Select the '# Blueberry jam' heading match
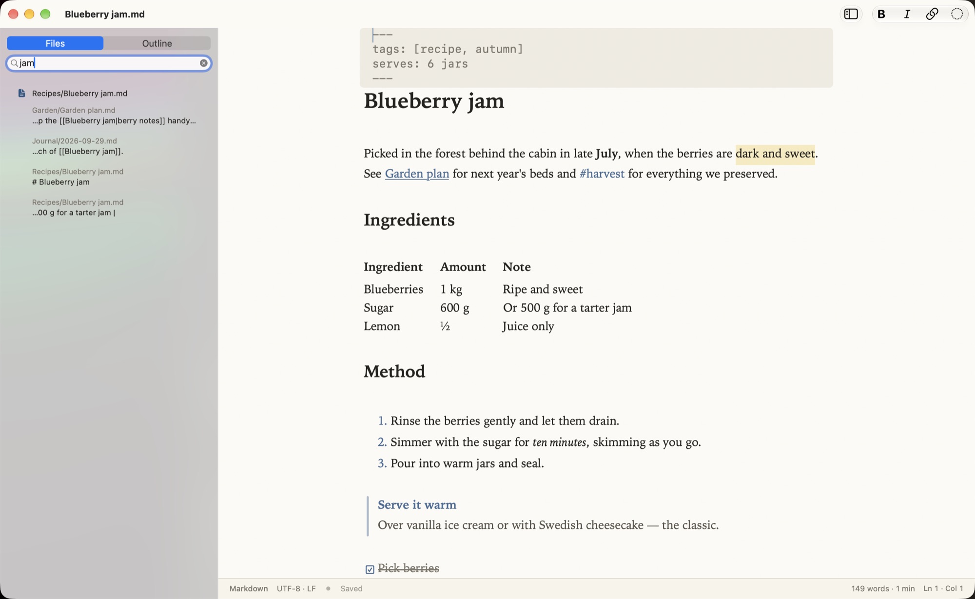 tap(78, 177)
